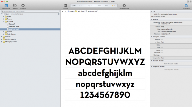Click the Dateiname value webfont2.woff
The width and height of the screenshot is (192, 107).
click(x=166, y=34)
